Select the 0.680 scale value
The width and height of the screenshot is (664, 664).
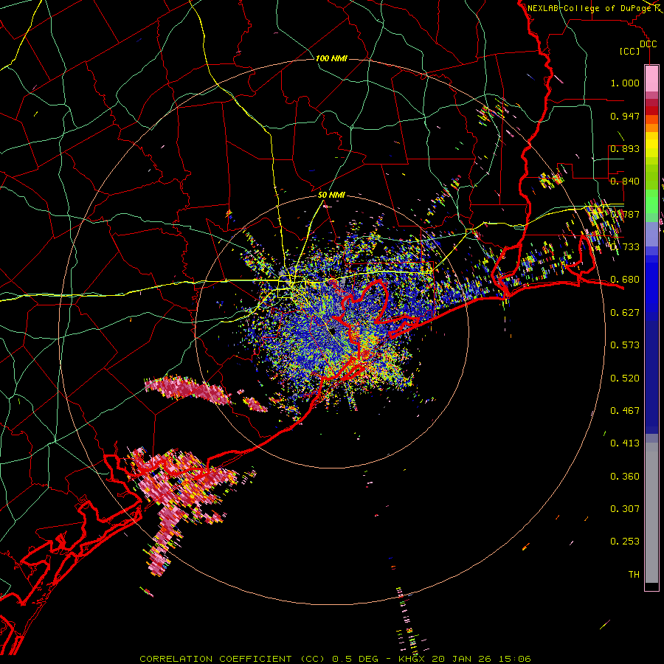[x=625, y=280]
